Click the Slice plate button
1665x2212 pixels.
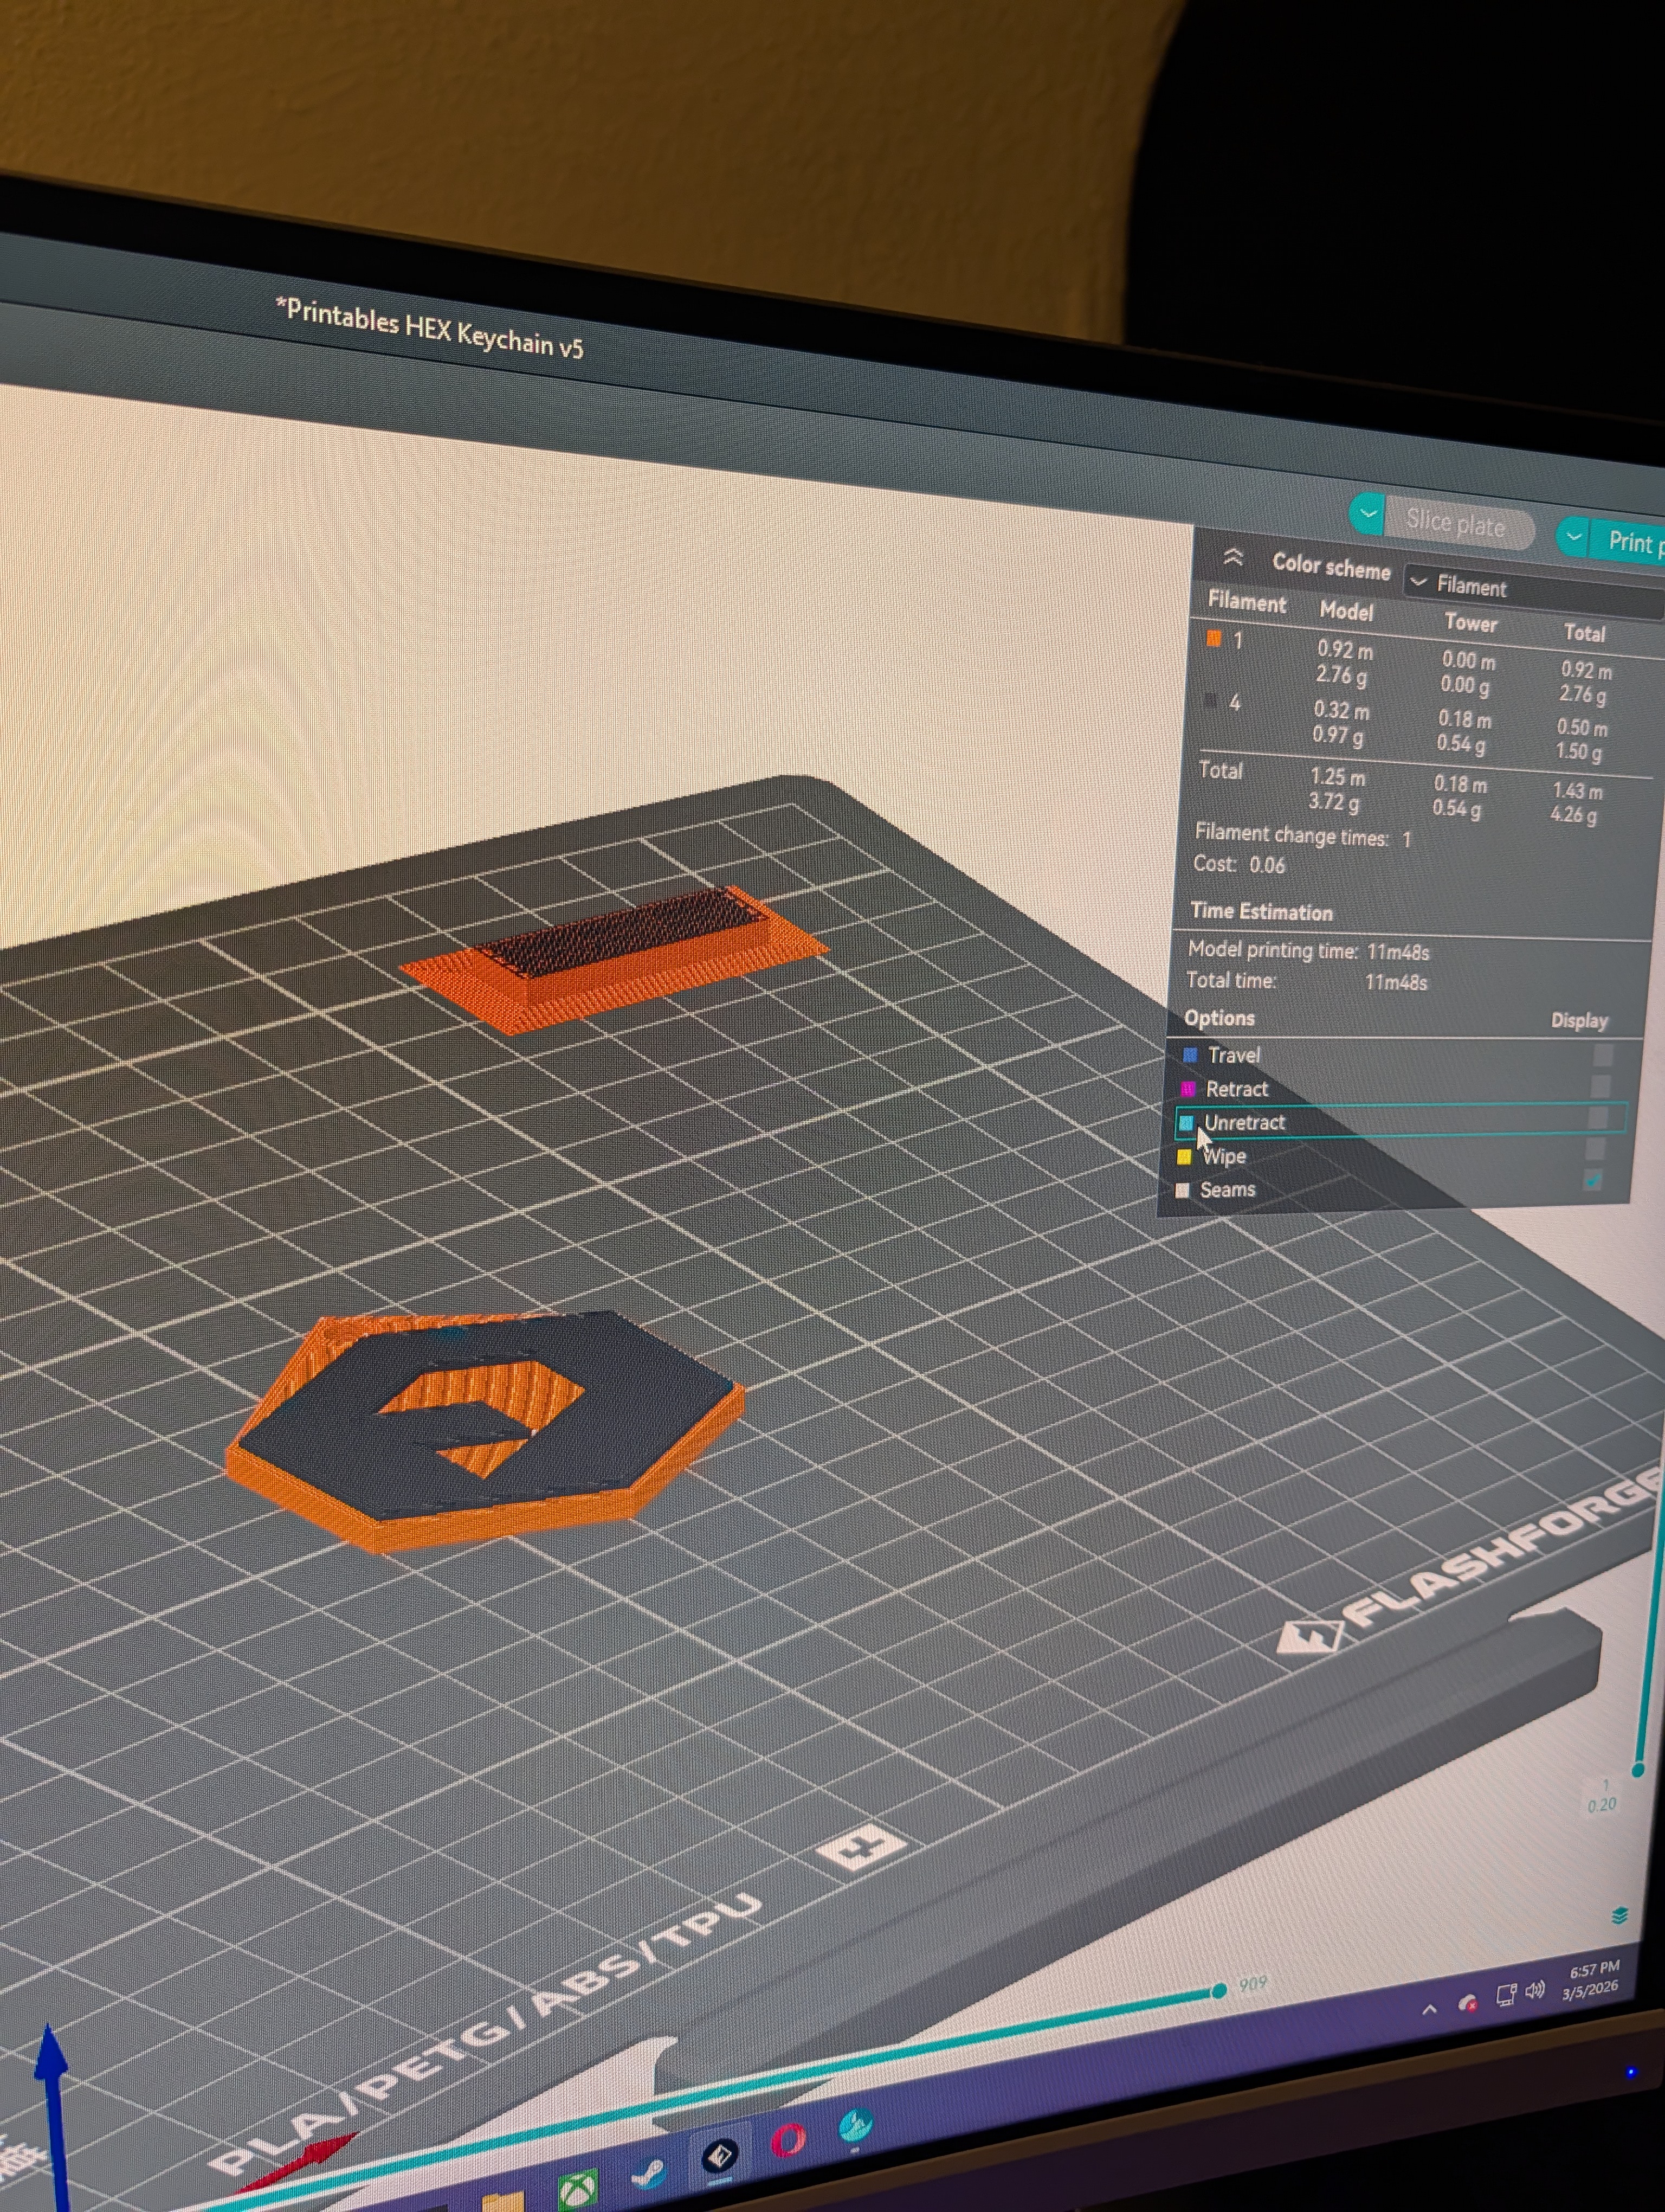click(x=1458, y=524)
